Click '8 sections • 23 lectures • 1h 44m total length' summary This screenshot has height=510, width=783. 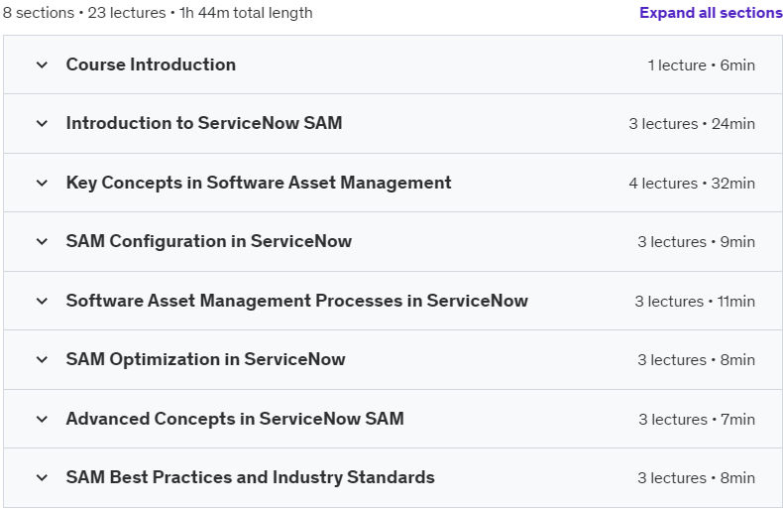[x=158, y=13]
